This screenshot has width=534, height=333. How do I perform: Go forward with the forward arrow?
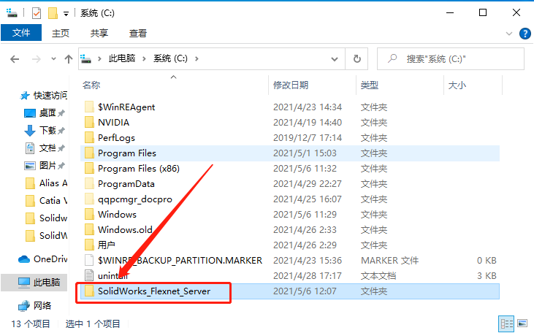click(x=36, y=59)
